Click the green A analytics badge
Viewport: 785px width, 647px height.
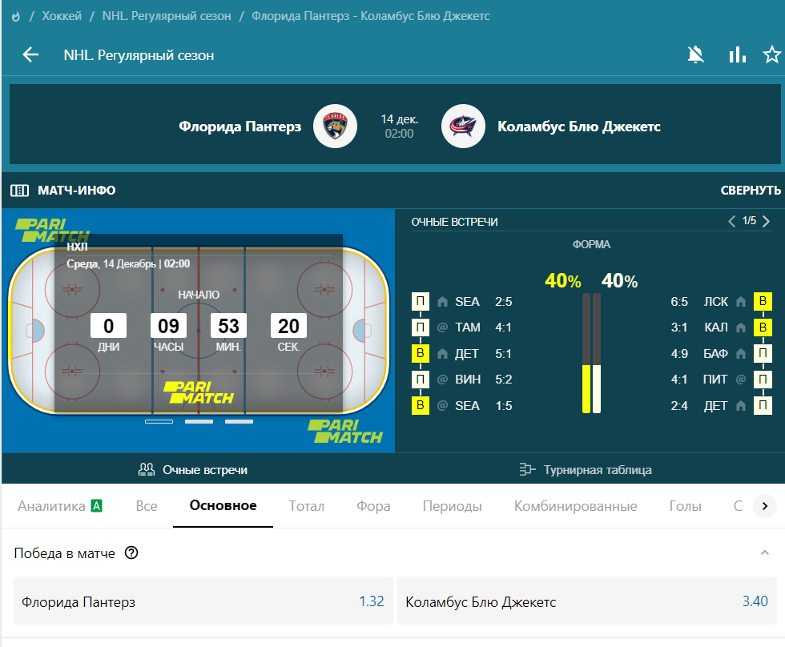pos(97,506)
